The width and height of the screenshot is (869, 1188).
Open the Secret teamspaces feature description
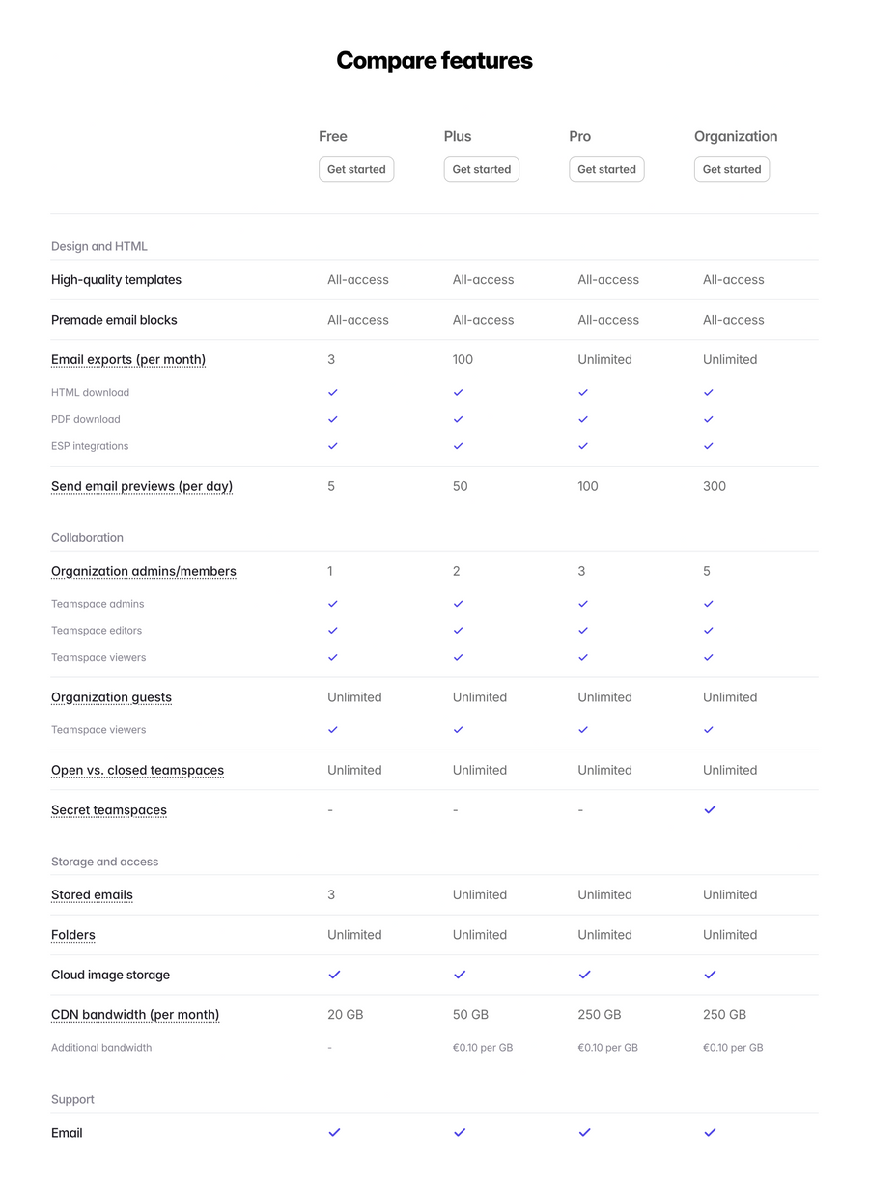coord(108,809)
